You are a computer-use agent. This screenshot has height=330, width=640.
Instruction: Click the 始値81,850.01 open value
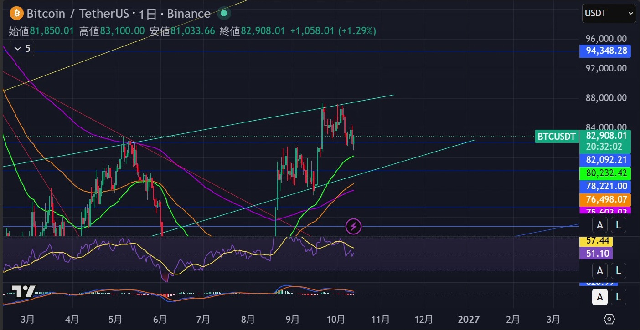[41, 31]
